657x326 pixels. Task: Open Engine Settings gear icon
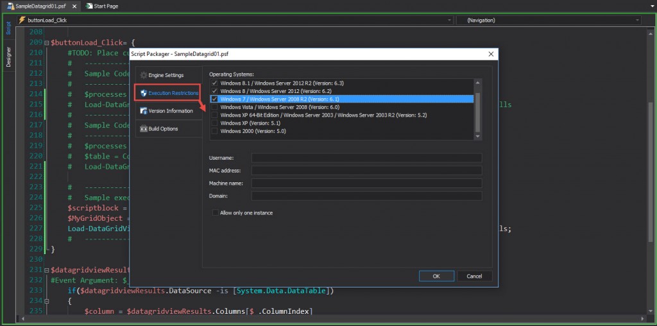pos(143,76)
